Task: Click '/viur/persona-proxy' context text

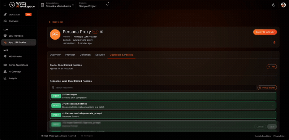Action: click(83, 40)
